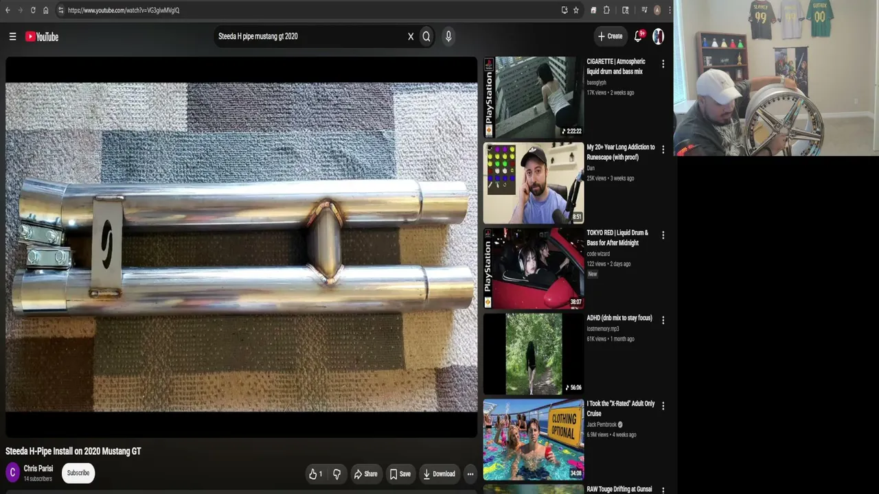879x494 pixels.
Task: Open CIGARETTE Atmospheric liquid drum and bass thumbnail
Action: pyautogui.click(x=534, y=97)
